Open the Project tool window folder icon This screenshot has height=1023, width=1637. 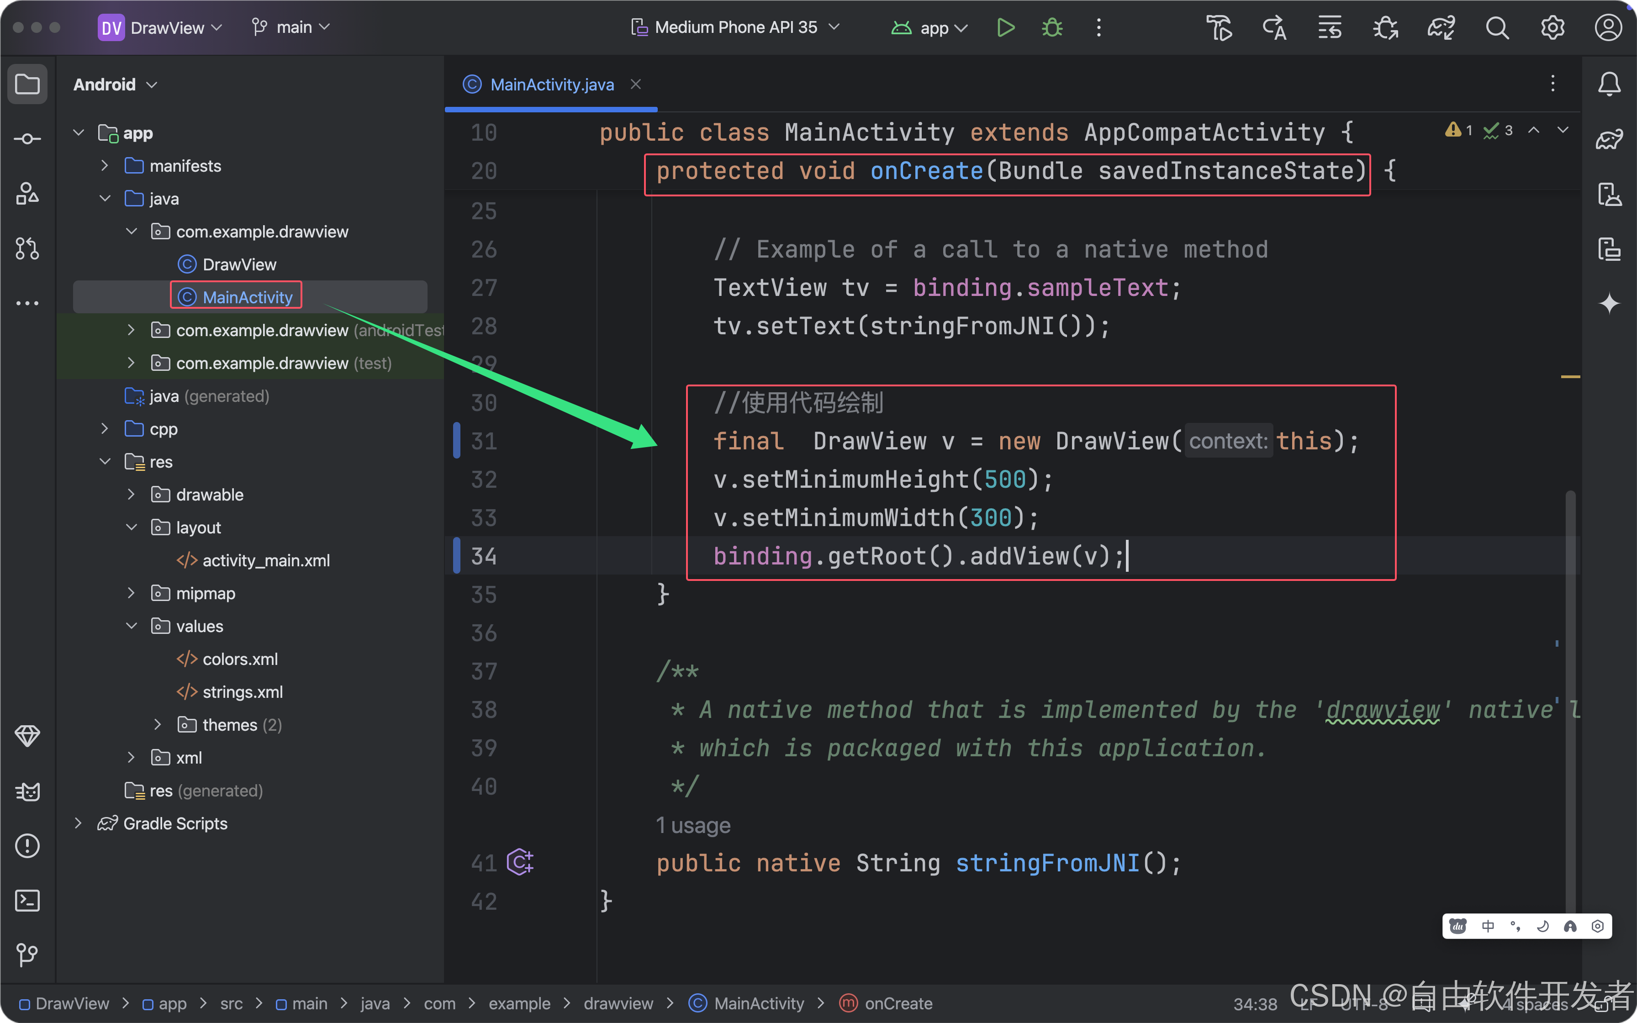click(27, 84)
